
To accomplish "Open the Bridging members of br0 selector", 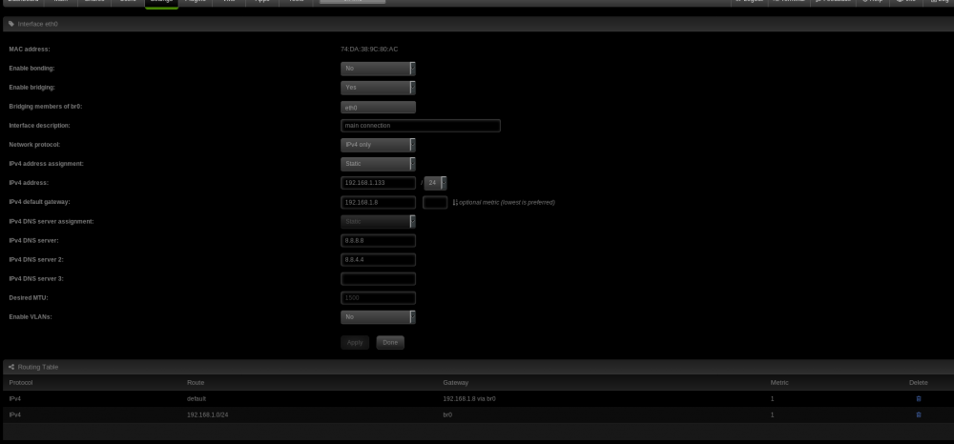I will click(378, 108).
